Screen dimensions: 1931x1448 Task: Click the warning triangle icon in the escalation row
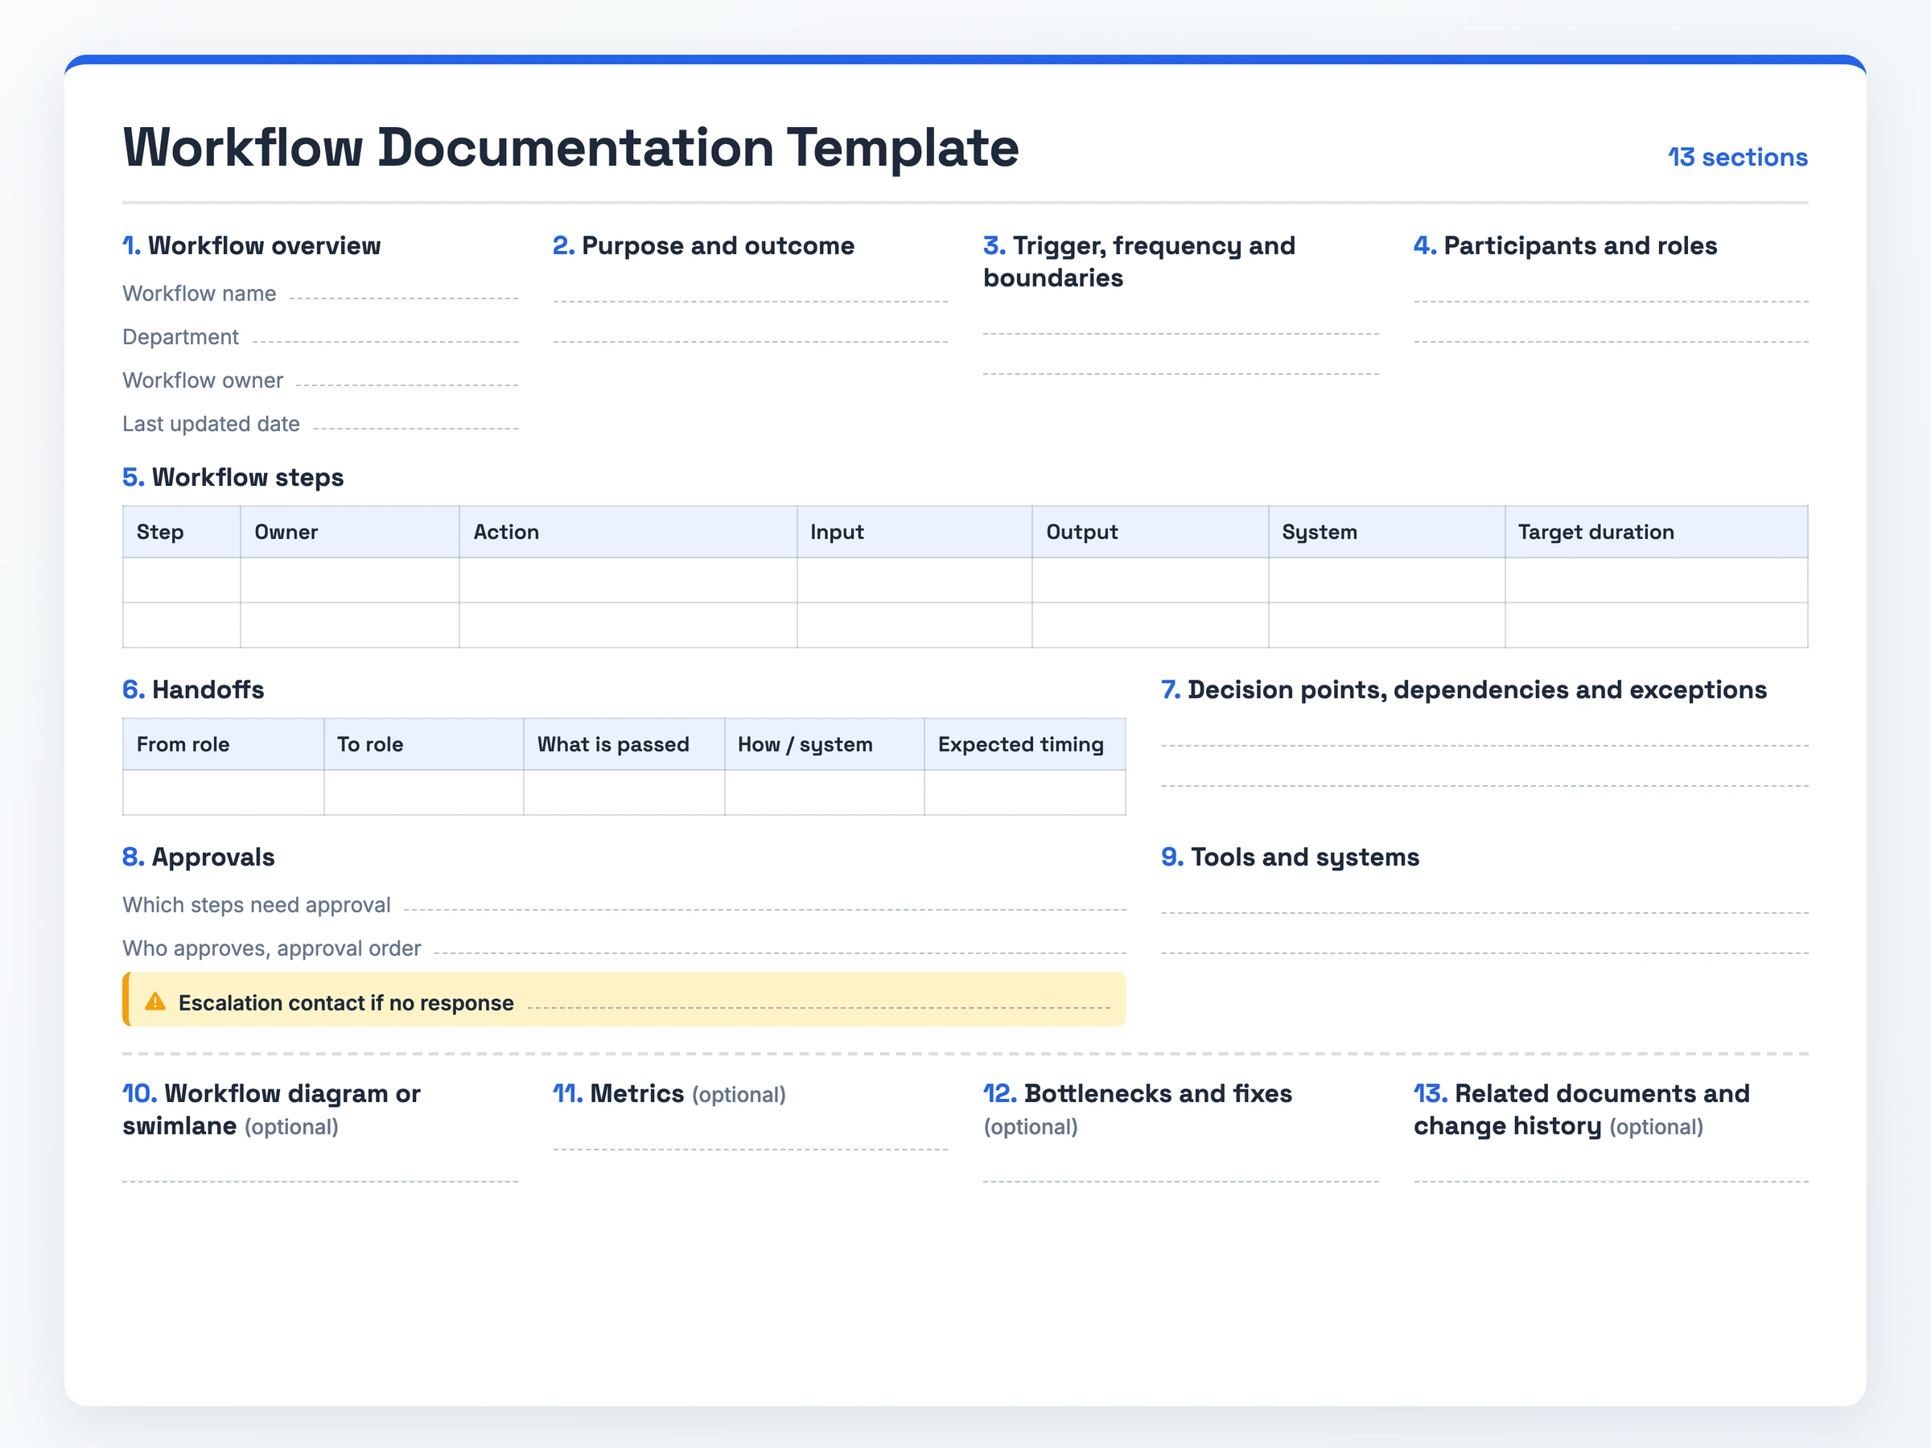coord(155,1001)
